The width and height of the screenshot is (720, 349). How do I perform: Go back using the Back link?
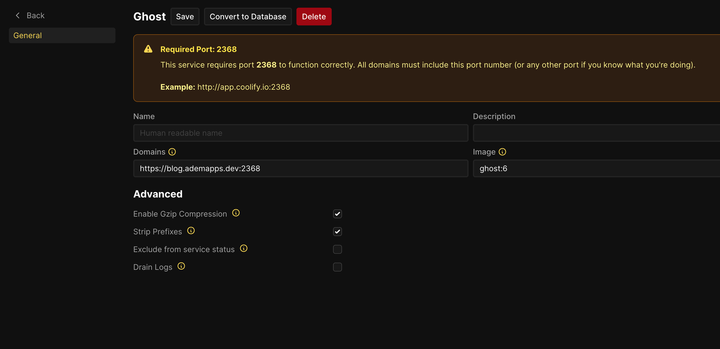[35, 15]
